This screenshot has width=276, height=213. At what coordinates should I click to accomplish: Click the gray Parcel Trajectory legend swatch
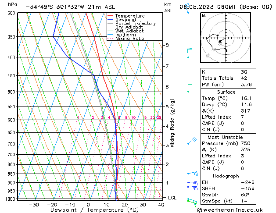pyautogui.click(x=111, y=23)
